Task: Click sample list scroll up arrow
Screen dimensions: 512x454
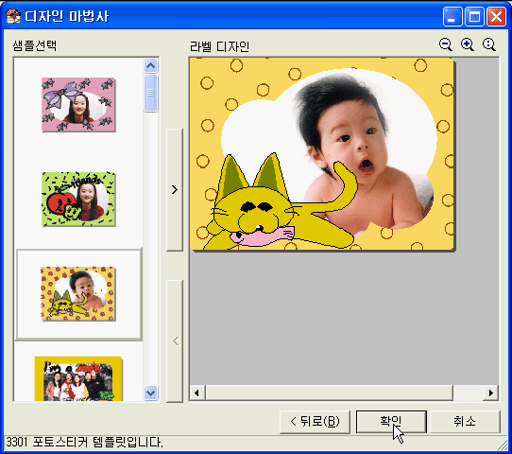Action: point(150,66)
